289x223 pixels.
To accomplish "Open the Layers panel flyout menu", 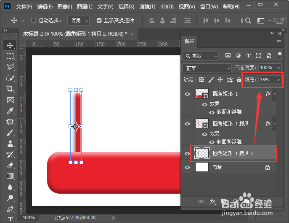I will coord(279,41).
